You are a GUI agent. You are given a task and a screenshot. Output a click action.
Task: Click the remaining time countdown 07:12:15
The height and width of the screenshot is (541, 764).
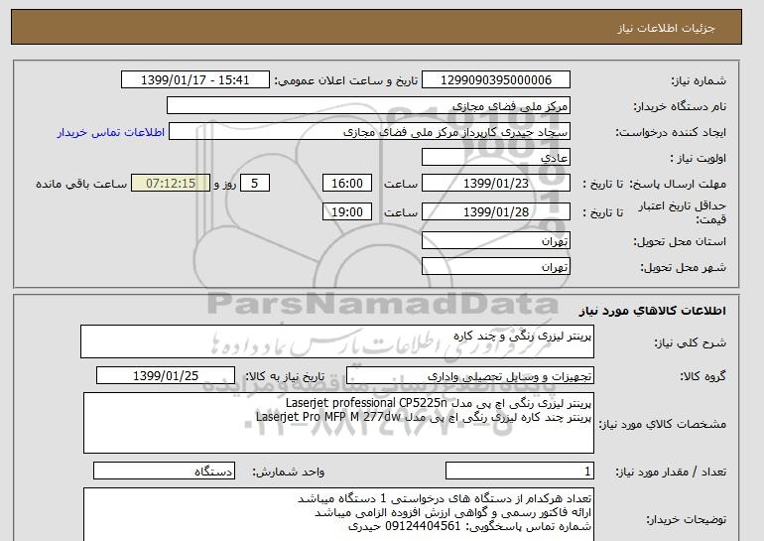coord(171,184)
